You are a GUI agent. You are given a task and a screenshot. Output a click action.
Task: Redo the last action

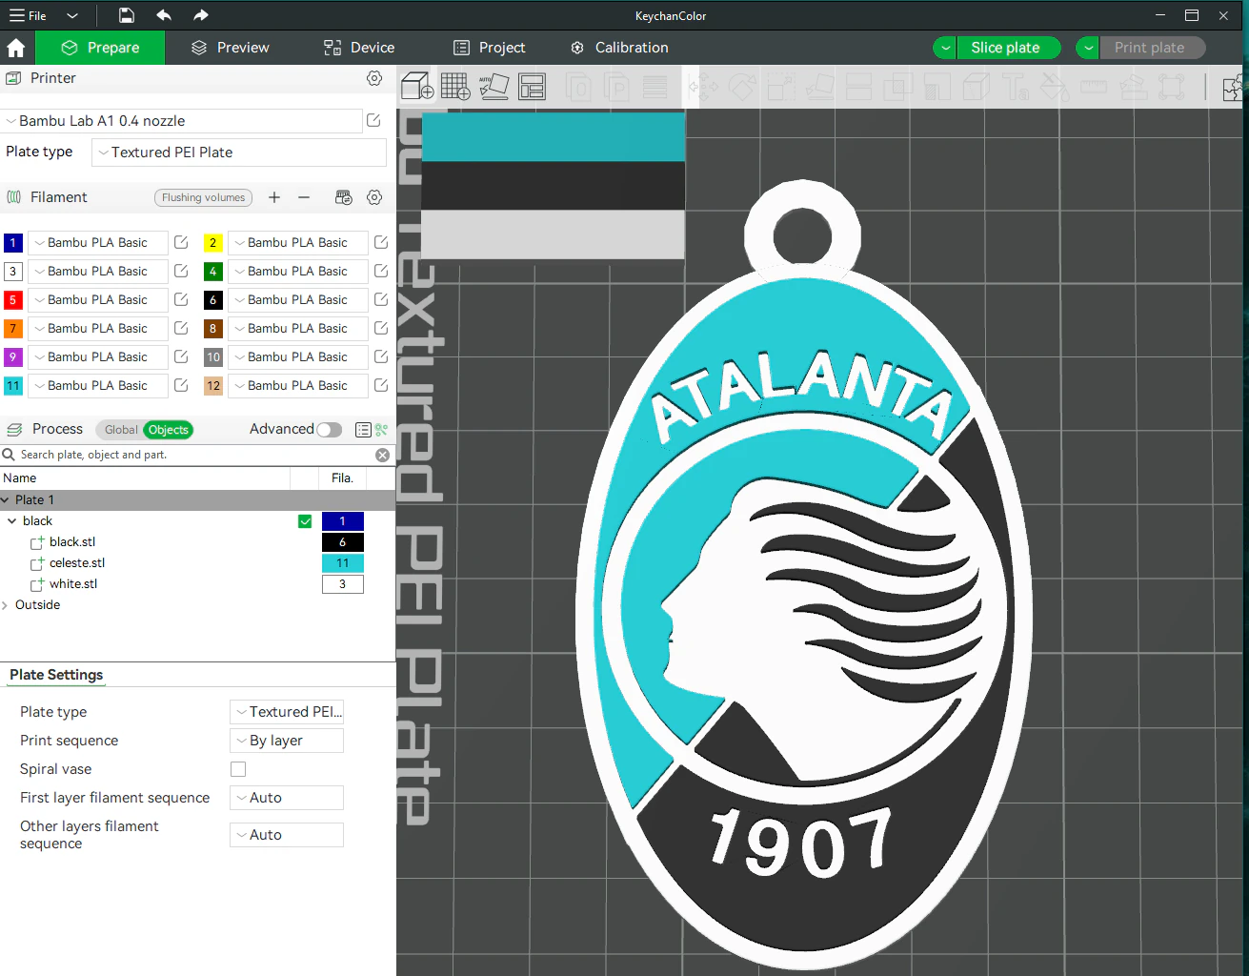click(x=200, y=15)
